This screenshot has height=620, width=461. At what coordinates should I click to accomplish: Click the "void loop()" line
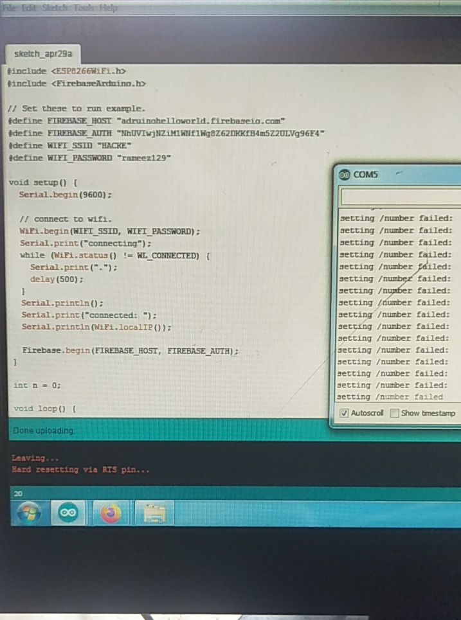[x=45, y=409]
